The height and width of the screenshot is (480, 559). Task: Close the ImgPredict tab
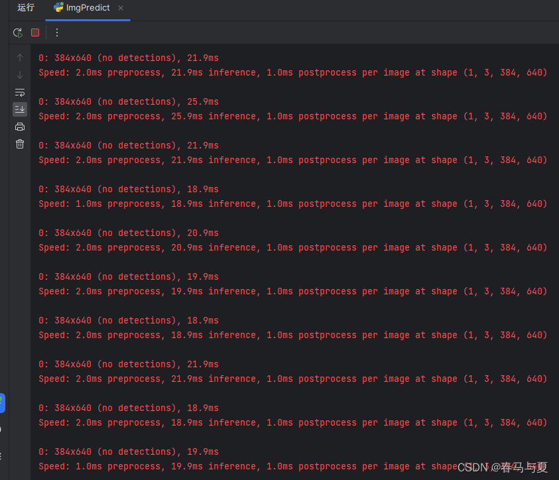(x=121, y=8)
